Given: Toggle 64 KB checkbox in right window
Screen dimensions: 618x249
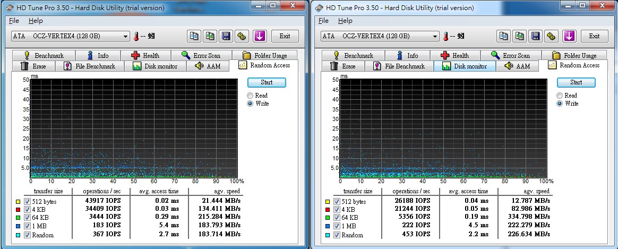Looking at the screenshot, I should click(336, 218).
